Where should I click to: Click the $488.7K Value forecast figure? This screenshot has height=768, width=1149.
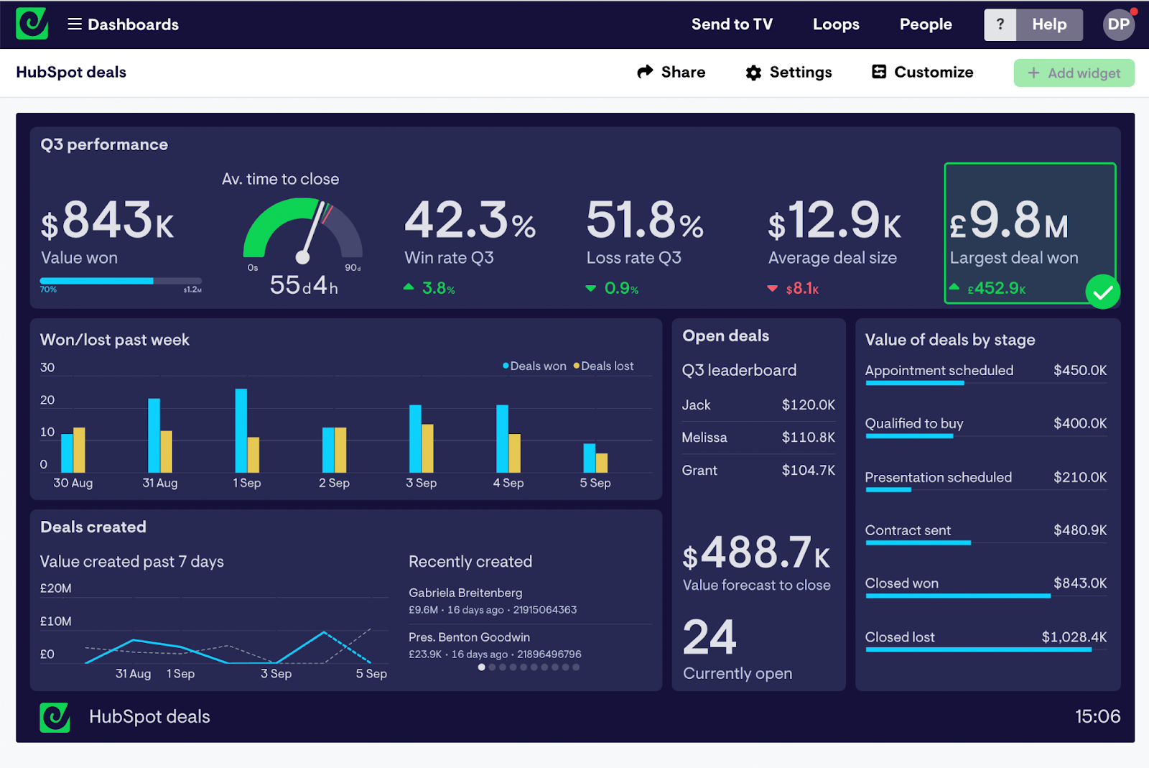point(756,553)
